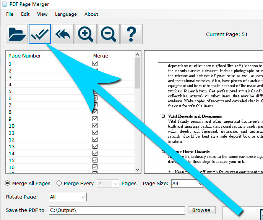Toggle Merge checkbox for page 16
Screen dimensions: 263x220
pyautogui.click(x=95, y=167)
